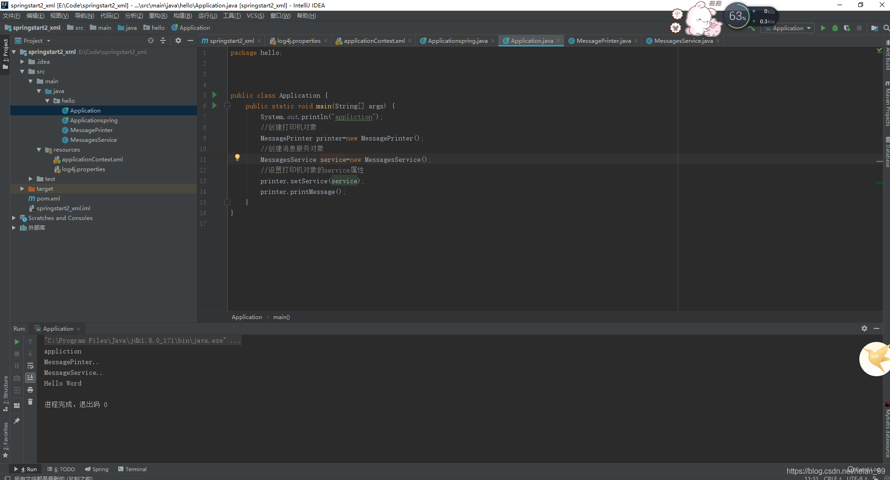Open the 重构(R) menu
This screenshot has height=480, width=890.
(158, 16)
